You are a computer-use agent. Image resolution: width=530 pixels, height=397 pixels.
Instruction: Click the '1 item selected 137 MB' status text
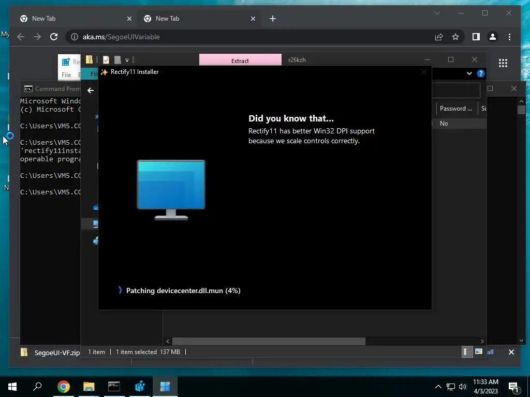click(148, 352)
